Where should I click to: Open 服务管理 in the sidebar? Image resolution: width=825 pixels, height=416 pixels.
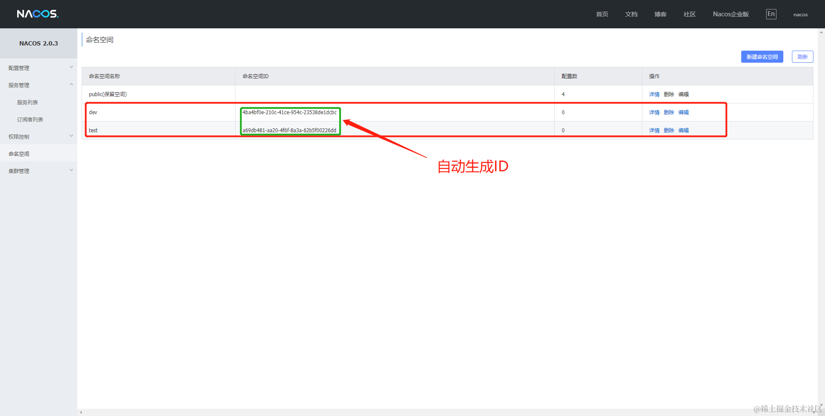pyautogui.click(x=19, y=85)
